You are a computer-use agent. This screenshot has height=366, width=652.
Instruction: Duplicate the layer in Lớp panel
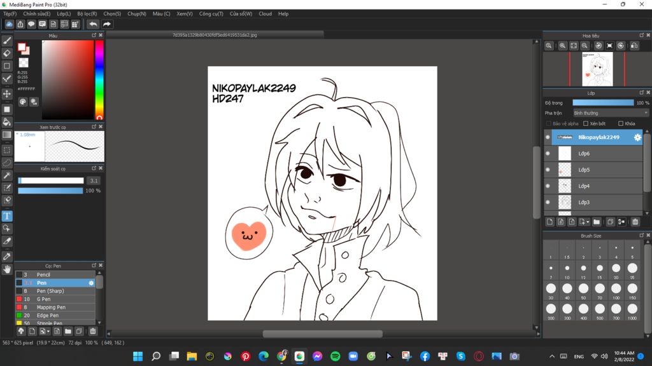[x=611, y=222]
